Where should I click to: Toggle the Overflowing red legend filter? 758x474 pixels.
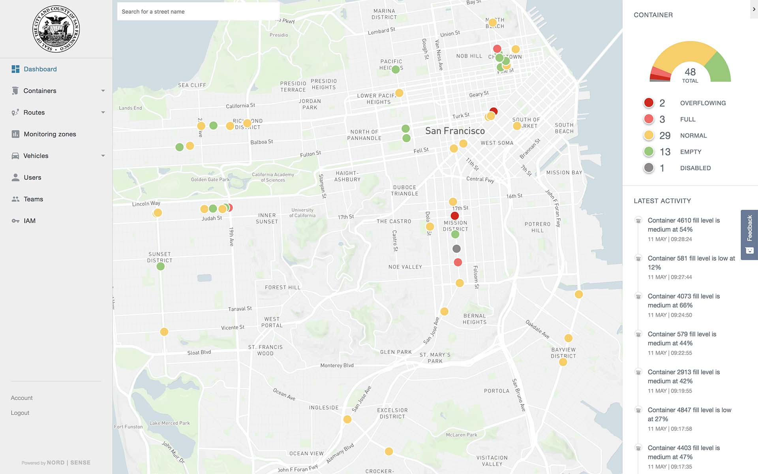pyautogui.click(x=649, y=103)
